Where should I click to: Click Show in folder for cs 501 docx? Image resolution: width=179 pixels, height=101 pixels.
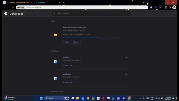68,82
